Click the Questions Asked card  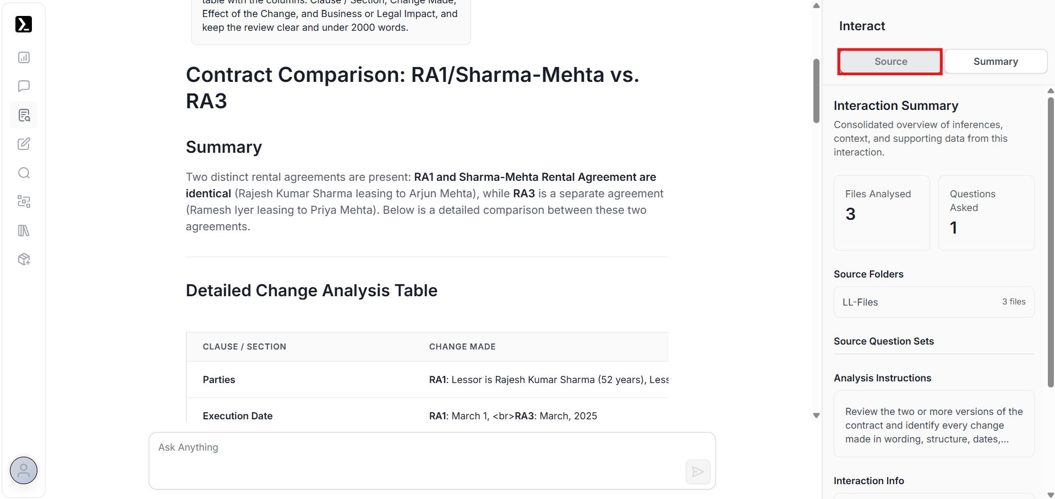coord(986,213)
